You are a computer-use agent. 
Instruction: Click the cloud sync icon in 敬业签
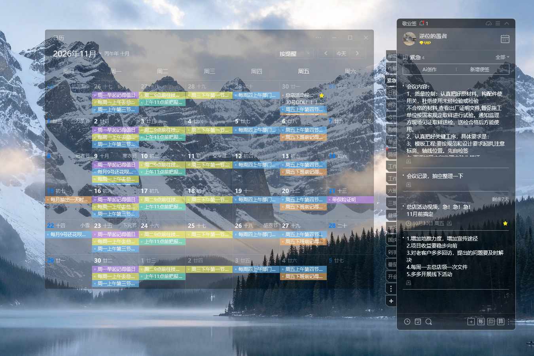(x=489, y=23)
